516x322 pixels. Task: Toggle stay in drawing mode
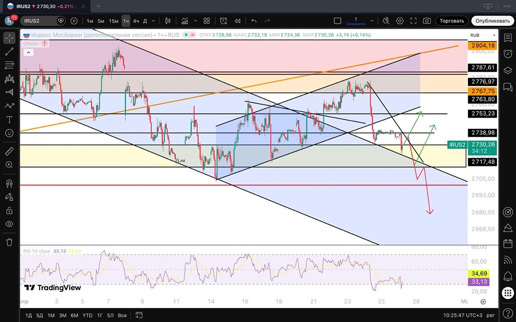point(9,197)
